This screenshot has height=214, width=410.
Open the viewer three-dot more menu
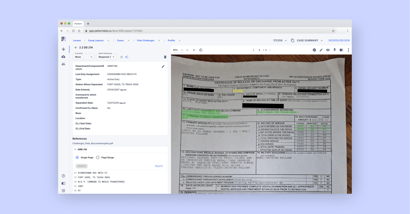pyautogui.click(x=348, y=50)
